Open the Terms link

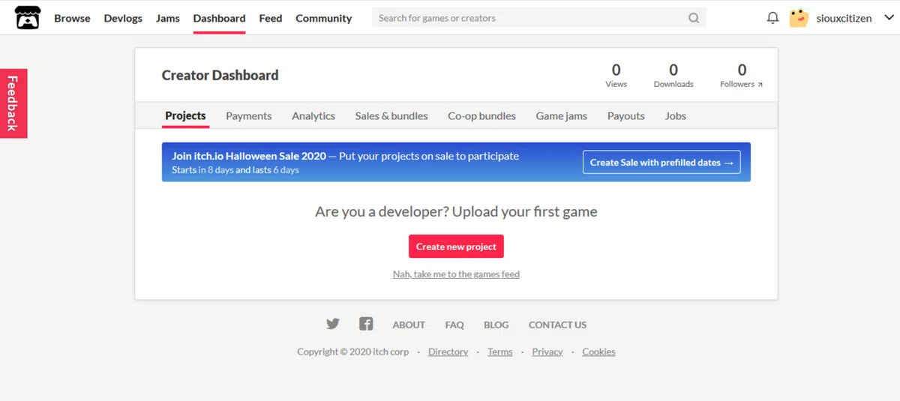pos(500,352)
